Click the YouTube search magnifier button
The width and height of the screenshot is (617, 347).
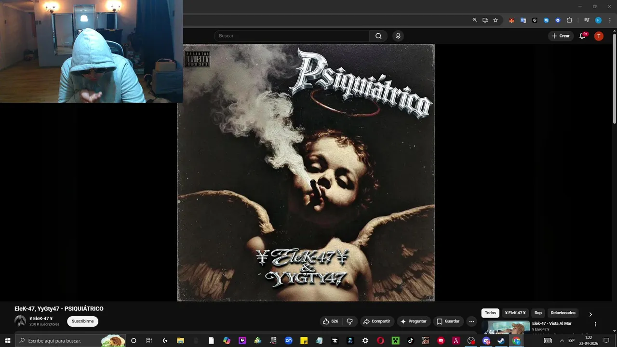[378, 36]
